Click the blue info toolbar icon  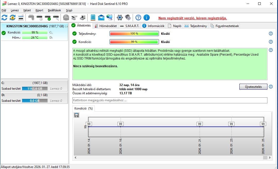click(x=146, y=18)
